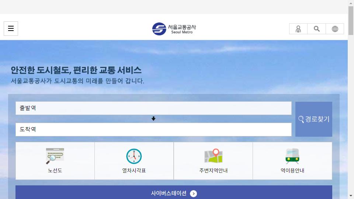This screenshot has height=199, width=354.
Task: Open the language globe icon
Action: (335, 29)
